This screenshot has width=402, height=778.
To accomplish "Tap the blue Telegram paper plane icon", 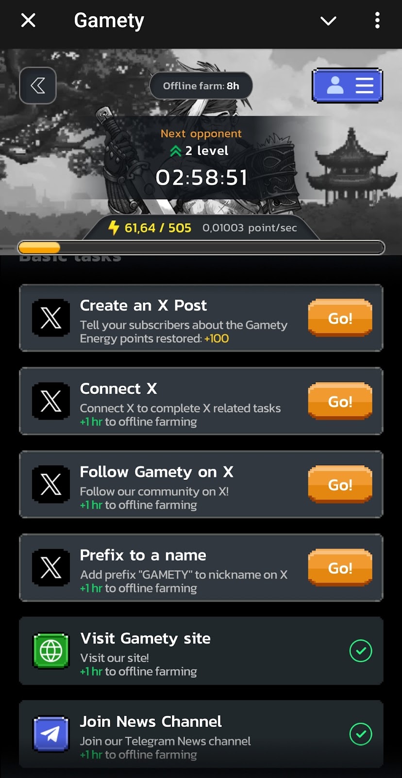I will tap(51, 734).
